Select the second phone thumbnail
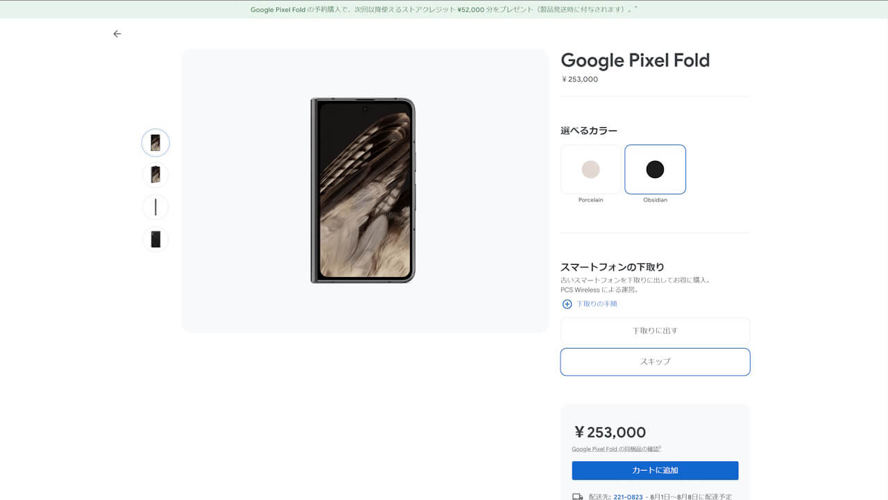Viewport: 888px width, 500px height. coord(155,174)
